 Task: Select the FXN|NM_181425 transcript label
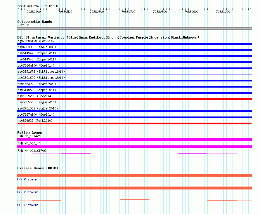pos(29,136)
